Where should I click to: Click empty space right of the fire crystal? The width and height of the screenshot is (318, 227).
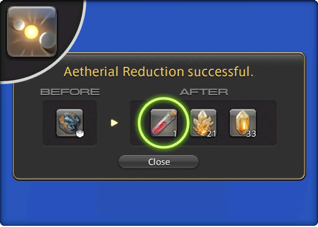click(x=266, y=123)
